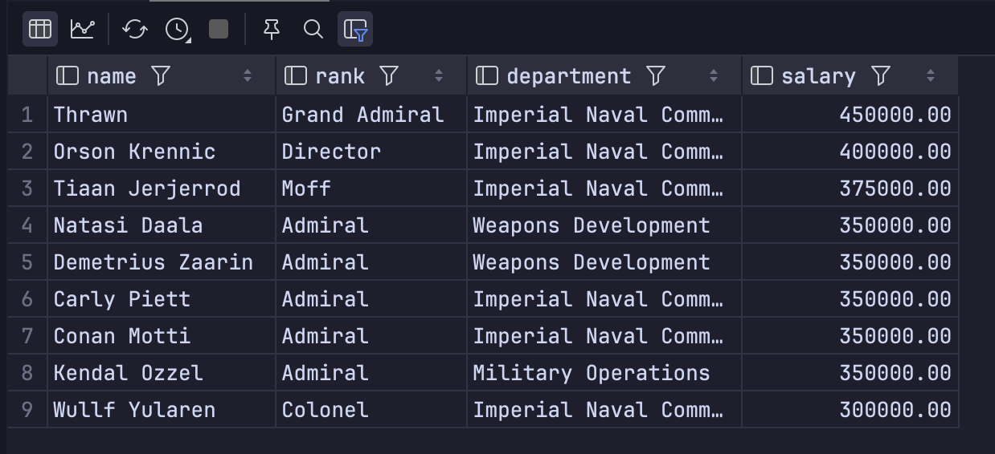Click the department column header
The height and width of the screenshot is (454, 995).
pyautogui.click(x=568, y=75)
